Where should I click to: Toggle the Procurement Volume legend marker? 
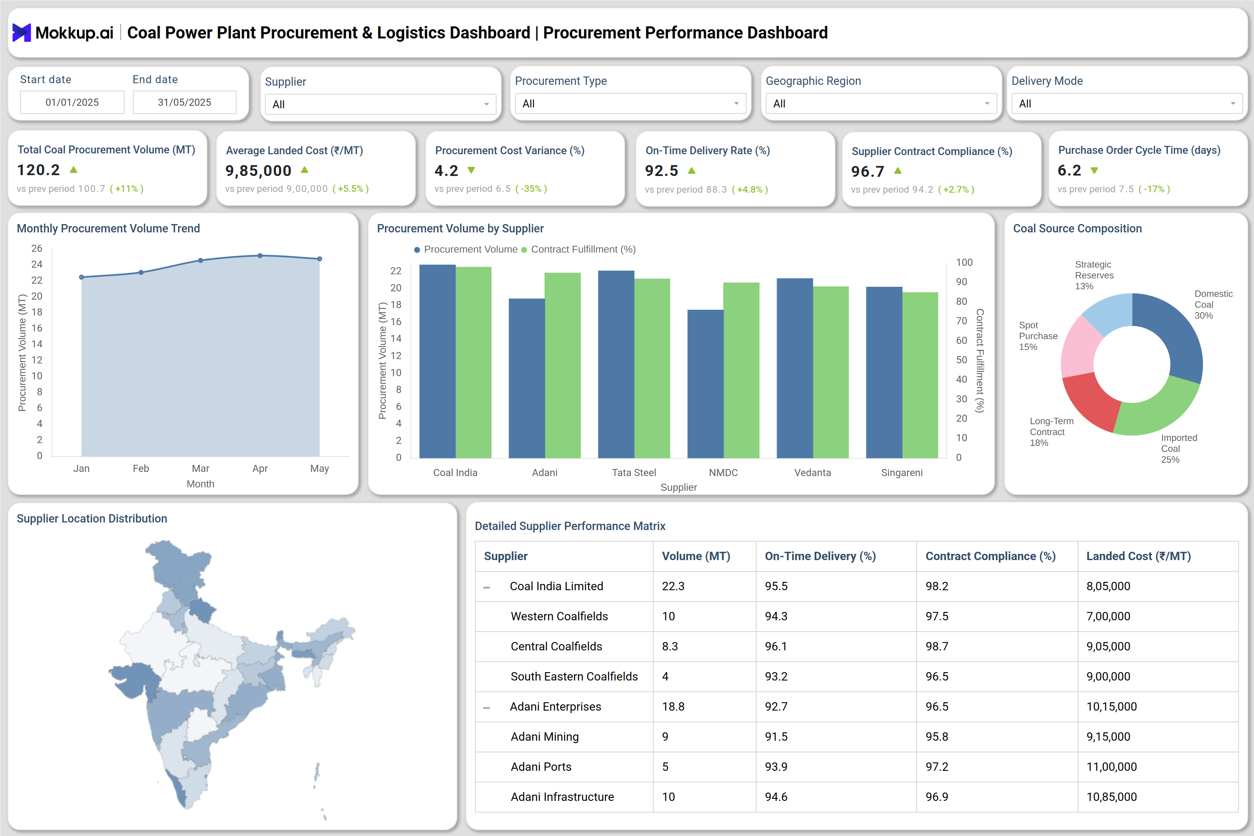[417, 250]
